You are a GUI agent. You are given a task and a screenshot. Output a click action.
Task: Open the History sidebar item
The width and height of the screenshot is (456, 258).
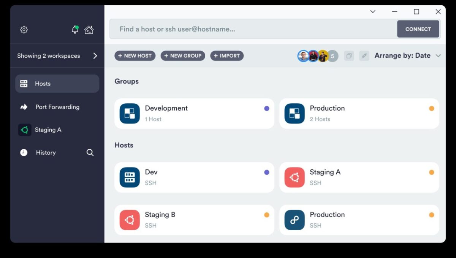(46, 152)
